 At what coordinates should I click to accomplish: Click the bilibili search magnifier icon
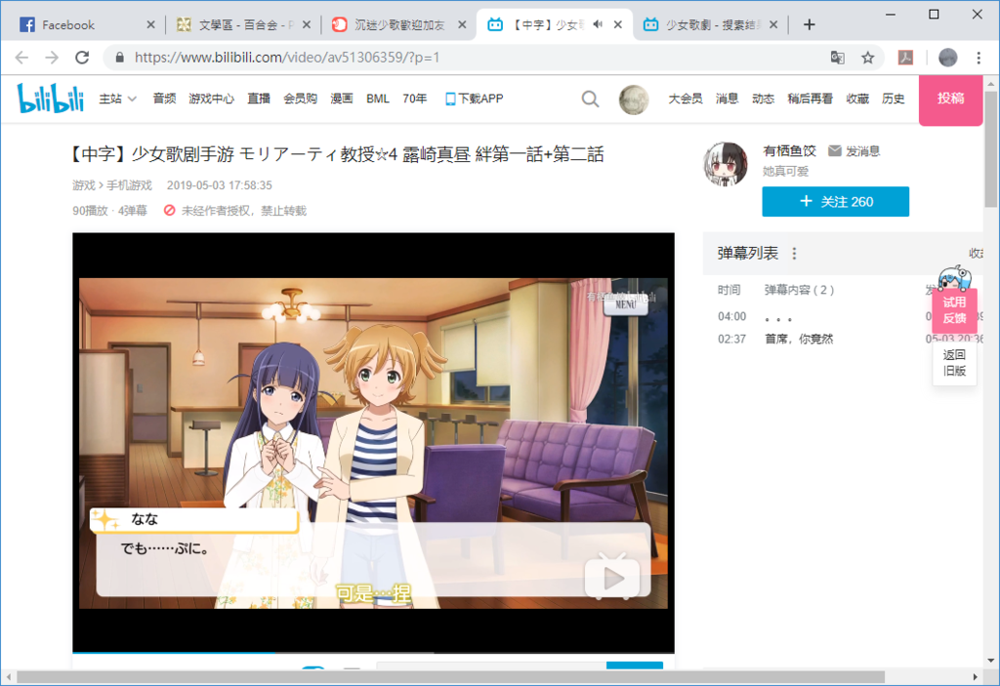point(590,99)
